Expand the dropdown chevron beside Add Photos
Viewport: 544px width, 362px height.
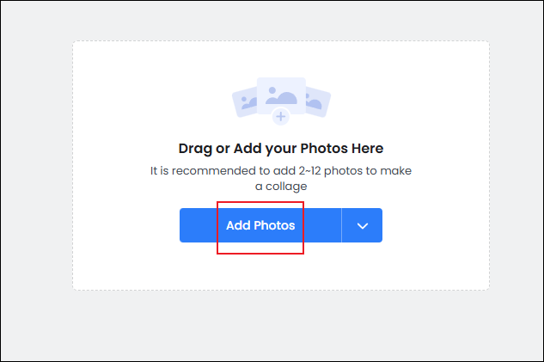pyautogui.click(x=362, y=225)
